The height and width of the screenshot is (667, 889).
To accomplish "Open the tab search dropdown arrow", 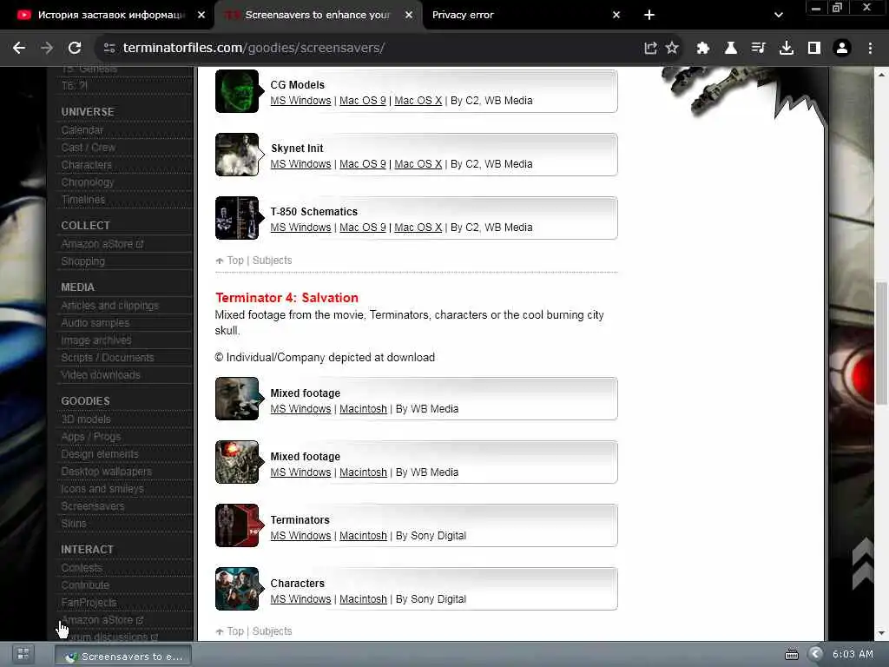I will coord(779,16).
